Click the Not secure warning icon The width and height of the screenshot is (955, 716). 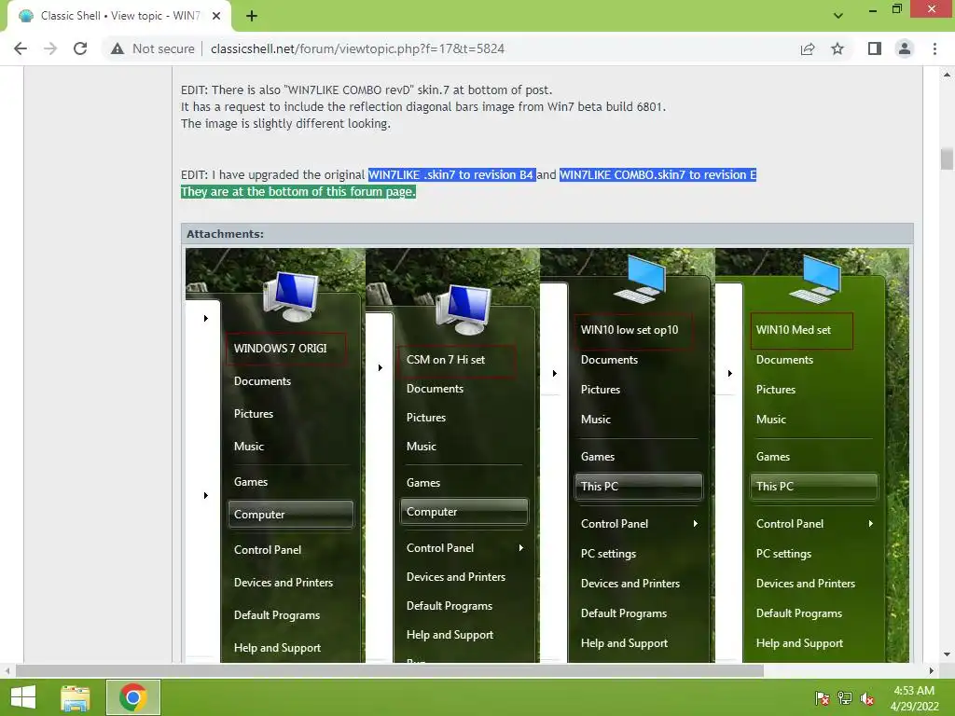[118, 48]
